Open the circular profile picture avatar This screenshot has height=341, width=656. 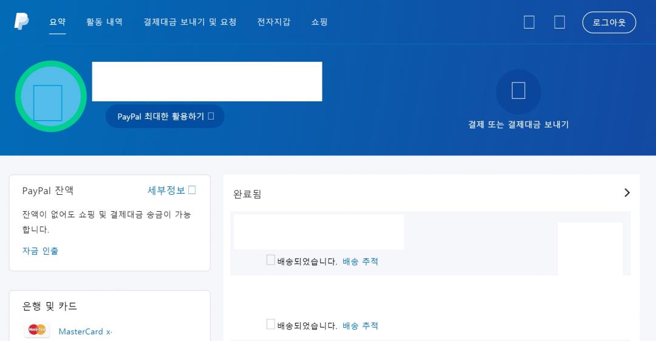tap(51, 96)
